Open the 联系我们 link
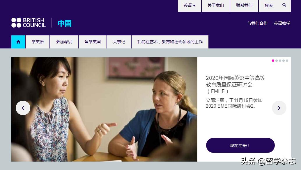 point(244,6)
